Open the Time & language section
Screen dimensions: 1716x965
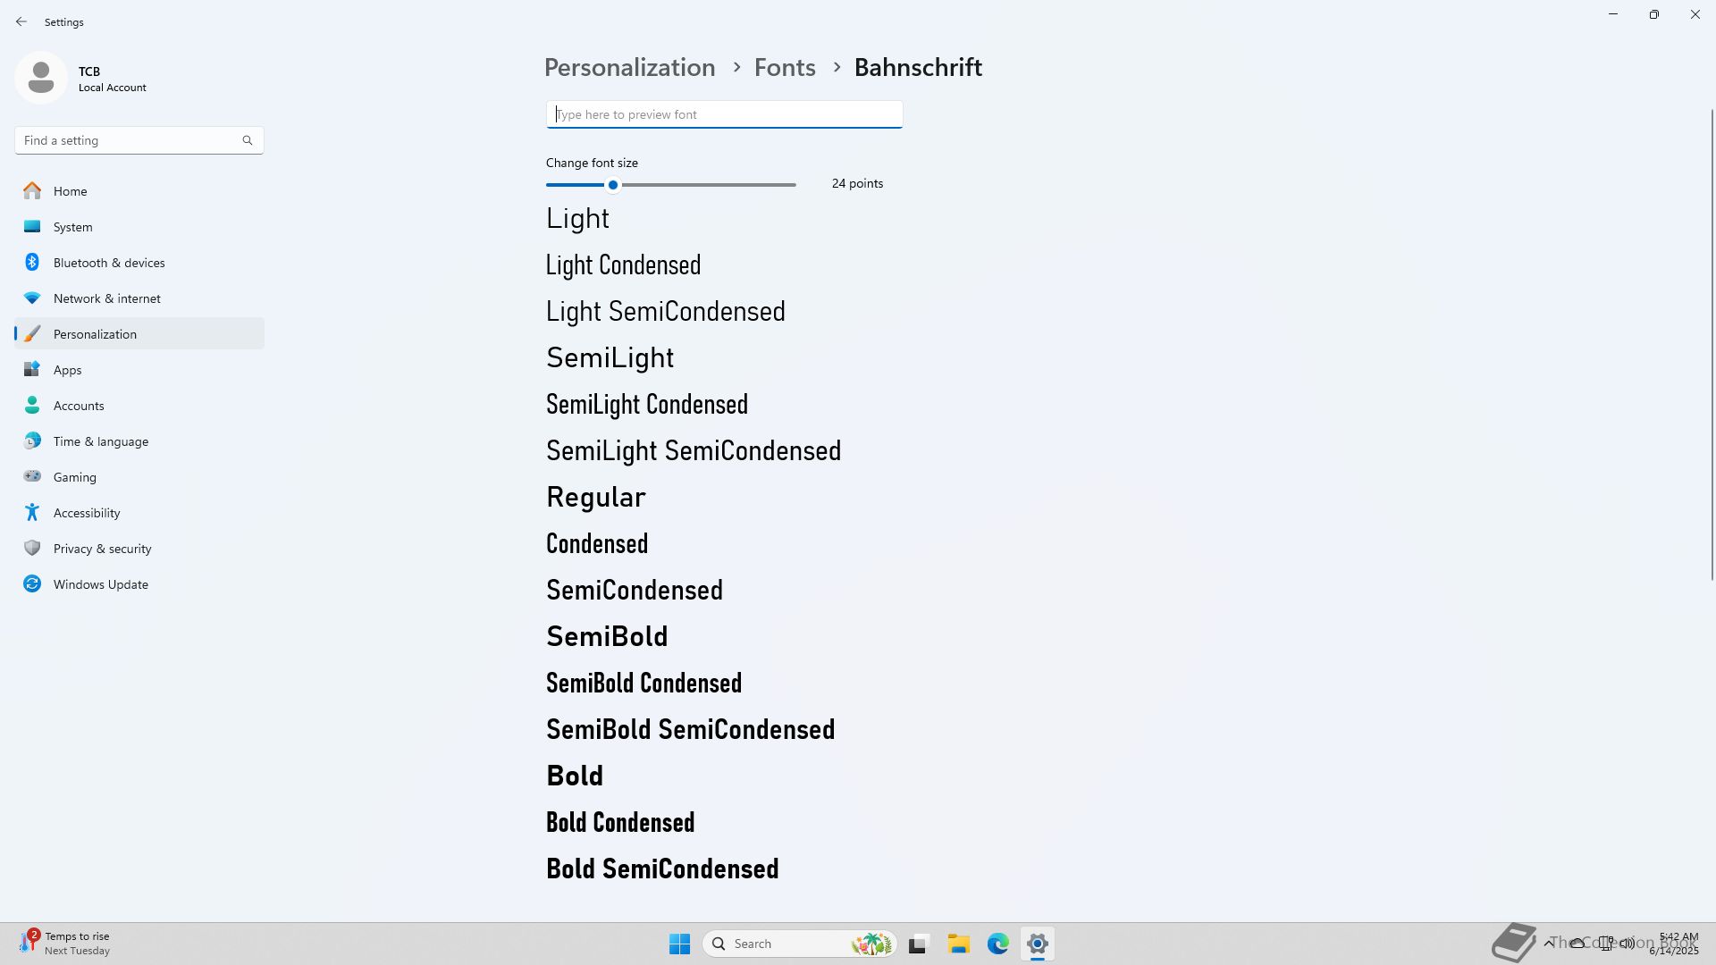click(100, 441)
